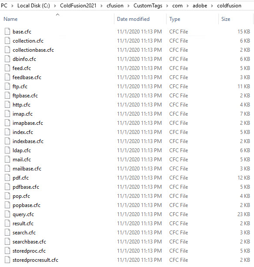Click the 15 KB size of base.cfc
The image size is (254, 267).
tap(244, 31)
